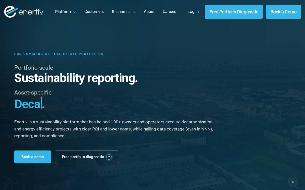Click the hero Book a demo button

[x=33, y=157]
